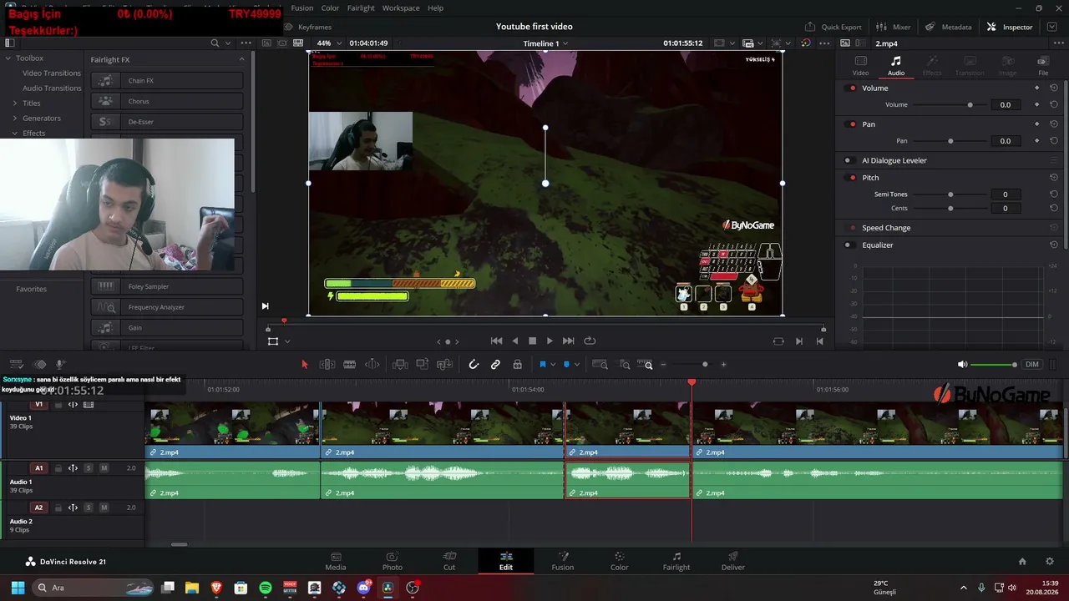The width and height of the screenshot is (1069, 601).
Task: Switch to the Fairlight page
Action: coord(676,561)
